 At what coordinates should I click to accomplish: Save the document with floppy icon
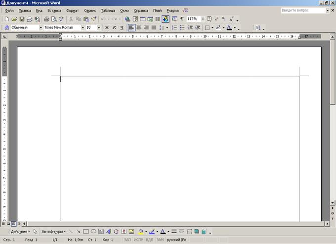pos(22,19)
